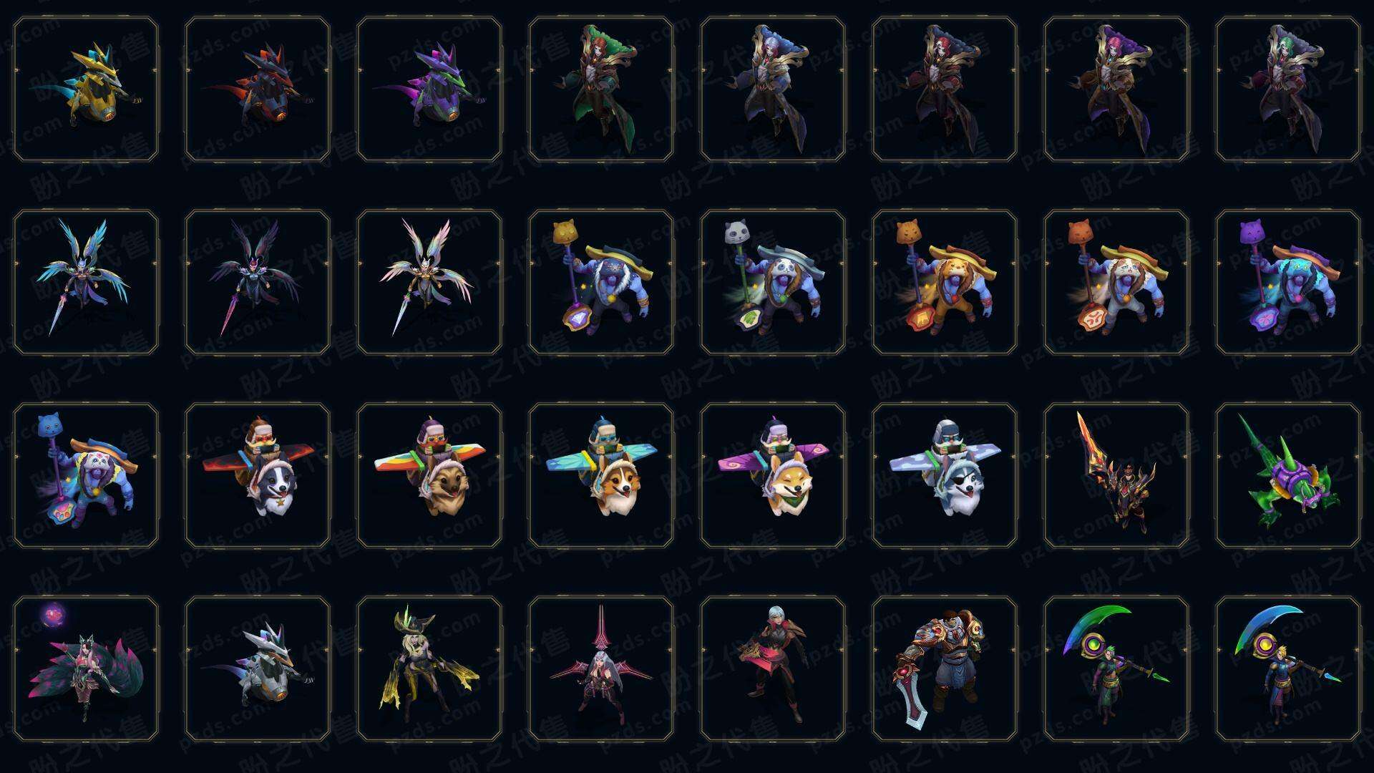Choose the red and black dragon skin

tap(258, 89)
